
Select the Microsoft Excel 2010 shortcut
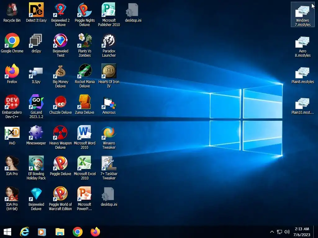click(x=84, y=168)
